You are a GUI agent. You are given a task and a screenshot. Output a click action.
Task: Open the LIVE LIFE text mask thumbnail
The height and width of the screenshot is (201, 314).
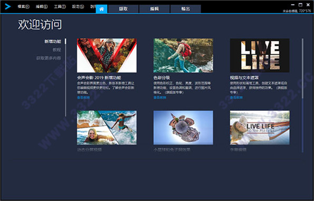coord(260,55)
